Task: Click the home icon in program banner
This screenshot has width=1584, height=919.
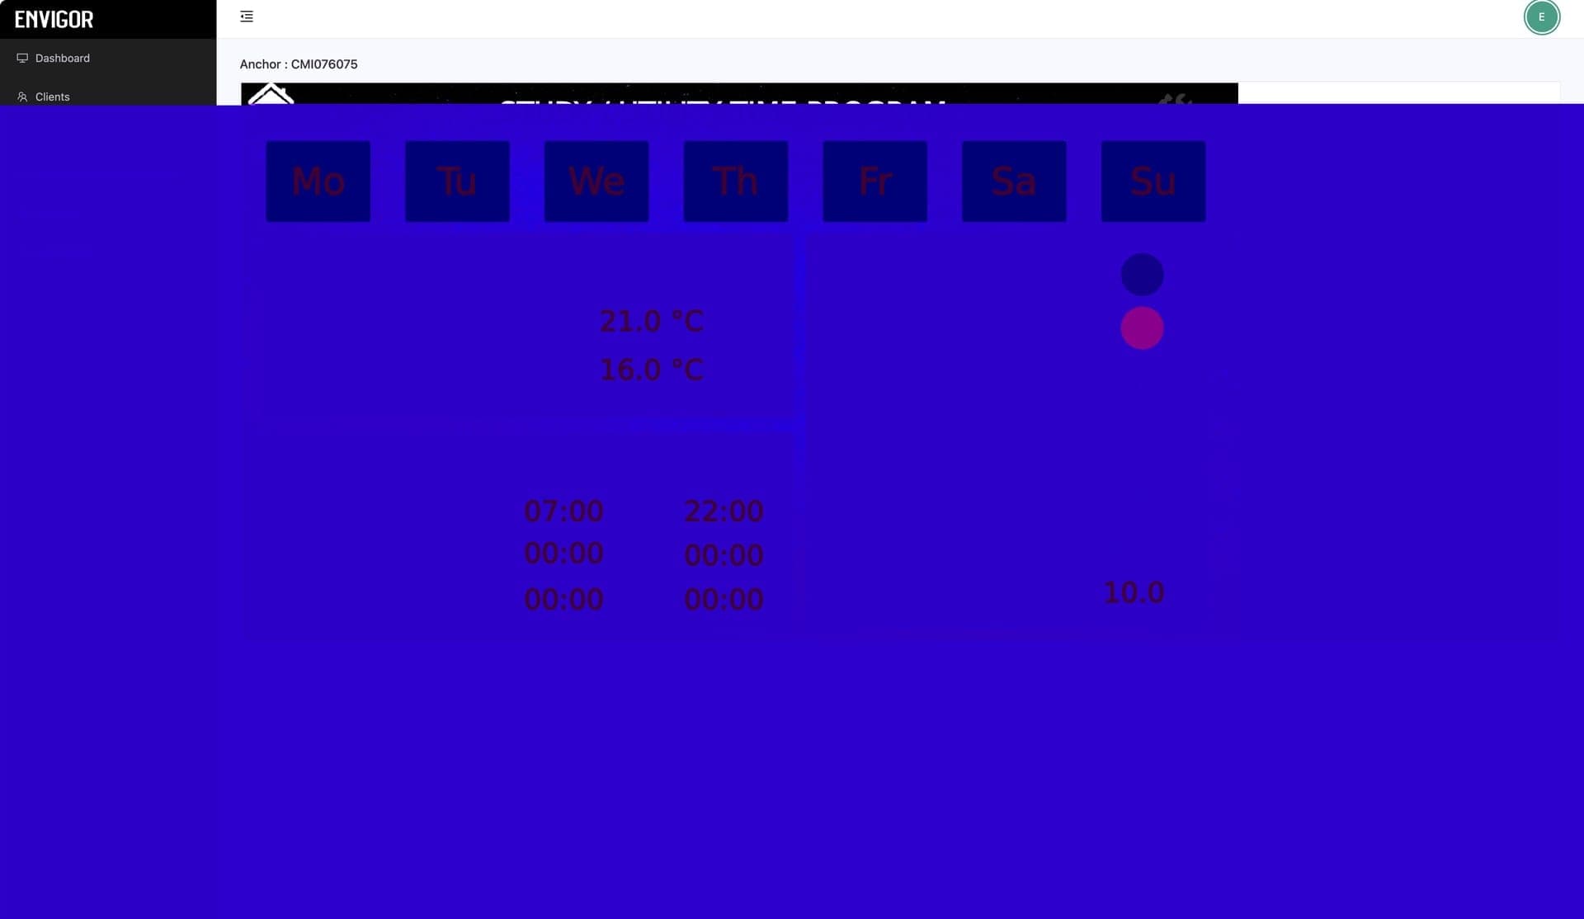Action: [271, 94]
